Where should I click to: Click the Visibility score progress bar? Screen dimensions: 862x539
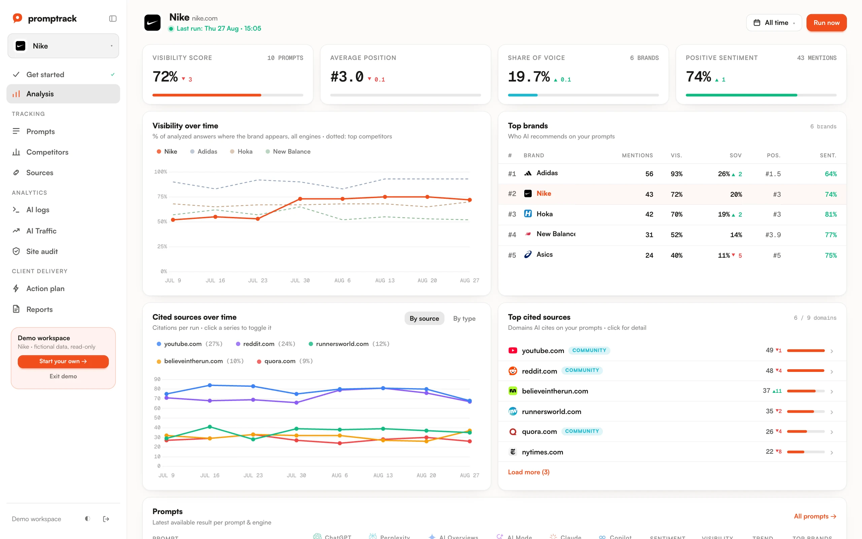tap(228, 95)
